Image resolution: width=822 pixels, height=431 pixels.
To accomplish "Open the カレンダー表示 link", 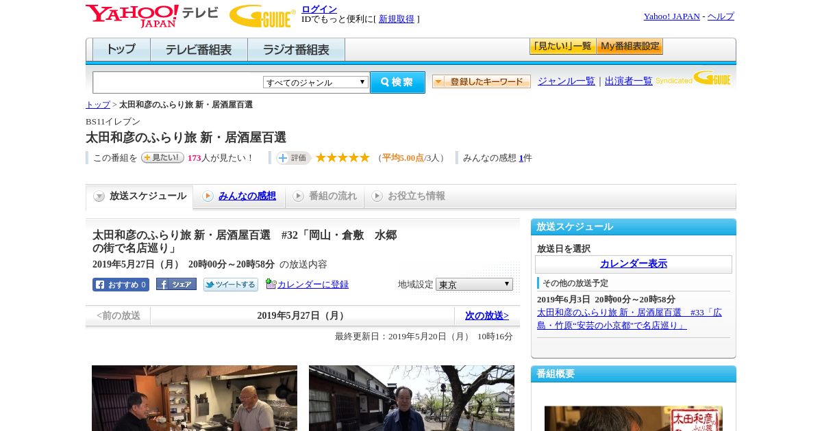I will (634, 264).
